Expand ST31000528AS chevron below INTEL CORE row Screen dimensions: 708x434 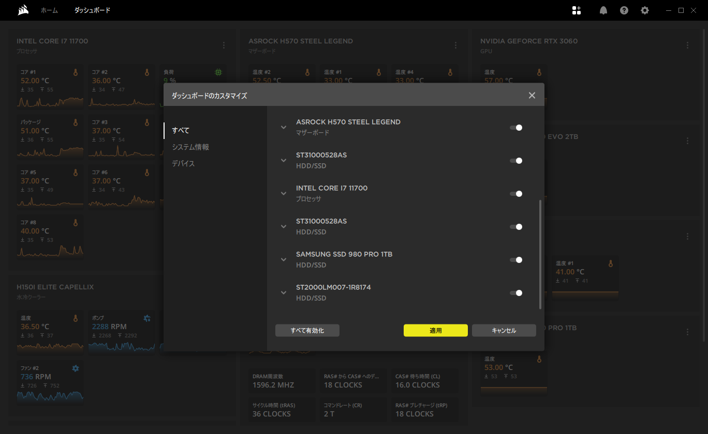(x=284, y=226)
